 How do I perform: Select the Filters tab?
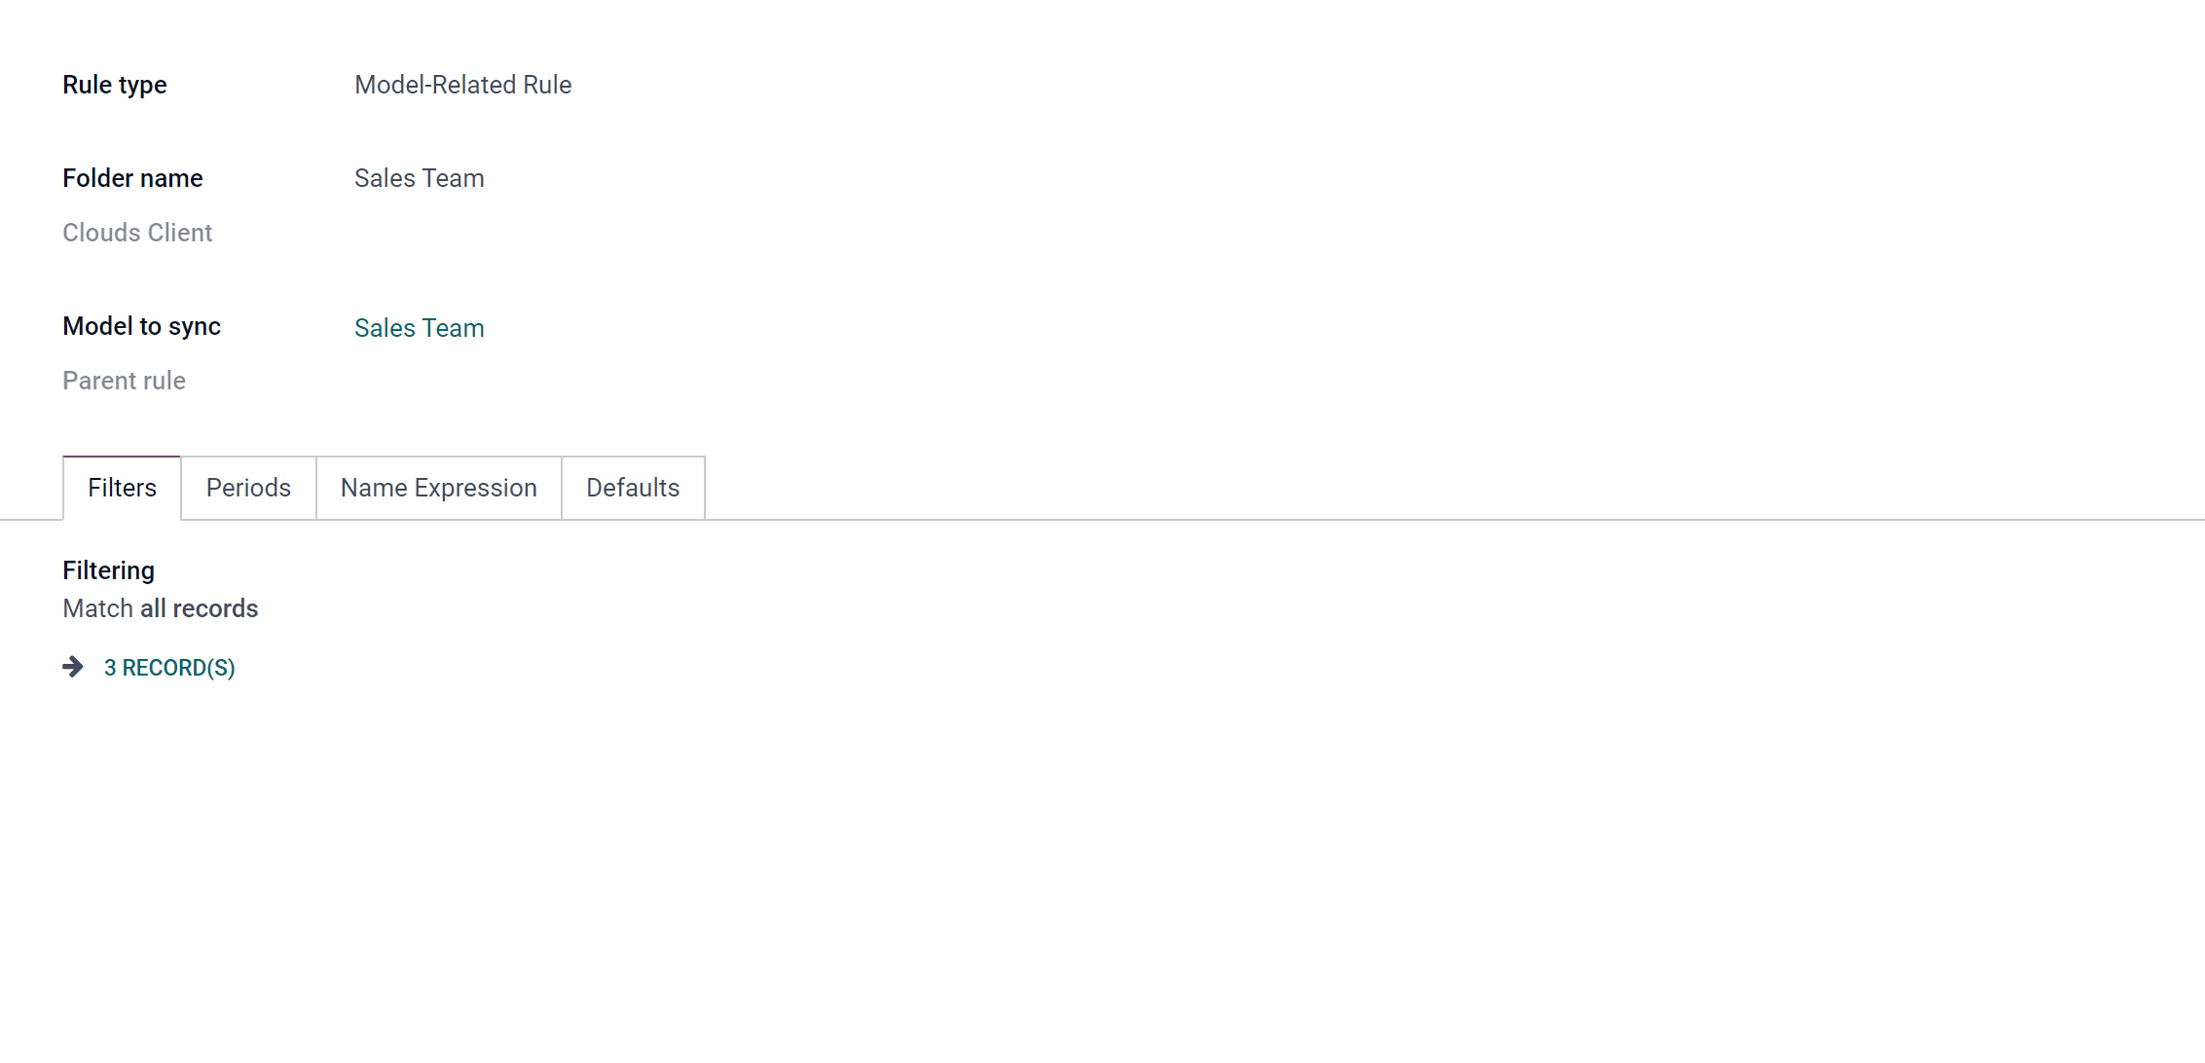(122, 488)
